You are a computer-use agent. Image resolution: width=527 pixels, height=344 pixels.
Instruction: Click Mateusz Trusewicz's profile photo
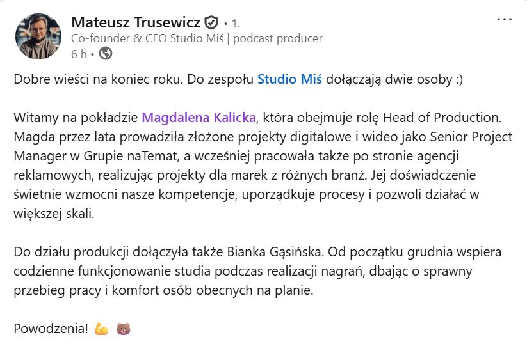[x=38, y=37]
